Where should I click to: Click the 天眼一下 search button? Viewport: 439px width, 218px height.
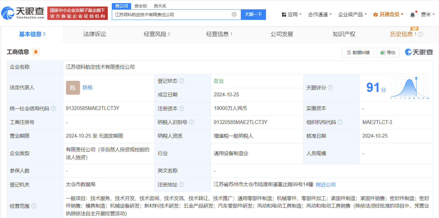coord(253,14)
